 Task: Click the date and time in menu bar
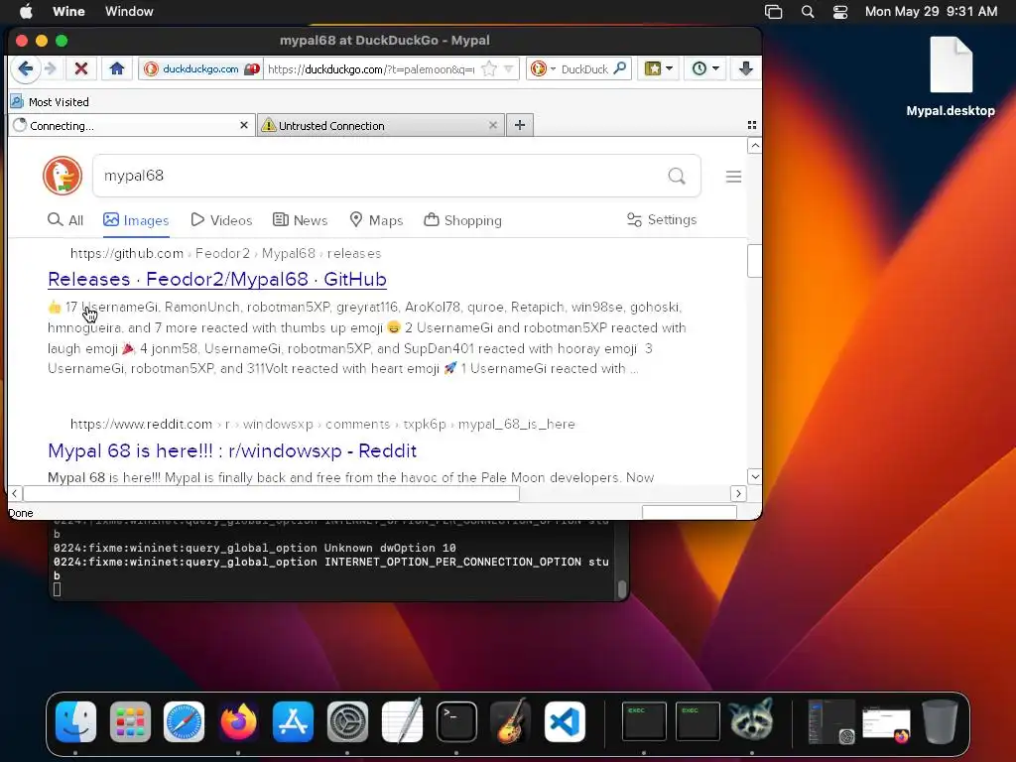[931, 11]
